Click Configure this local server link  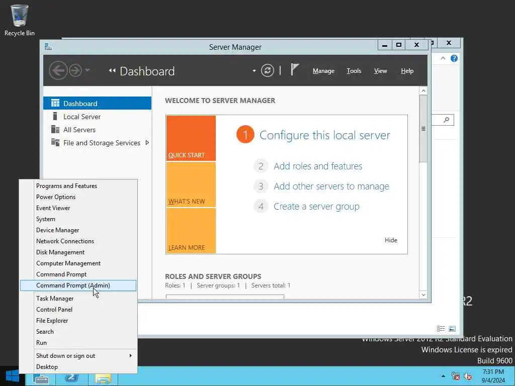[x=324, y=135]
